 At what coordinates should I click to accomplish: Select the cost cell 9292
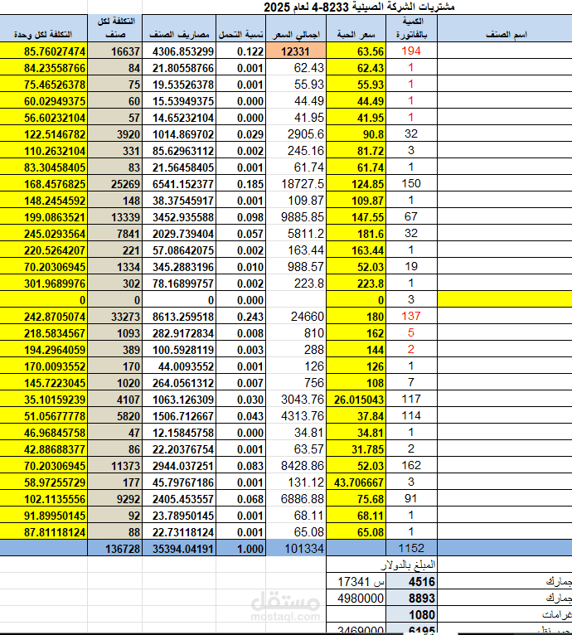(x=115, y=499)
